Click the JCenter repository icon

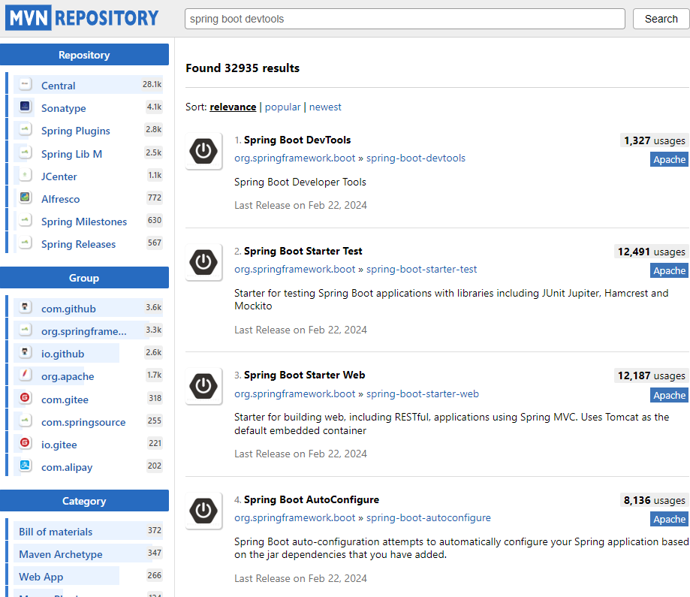click(x=25, y=175)
